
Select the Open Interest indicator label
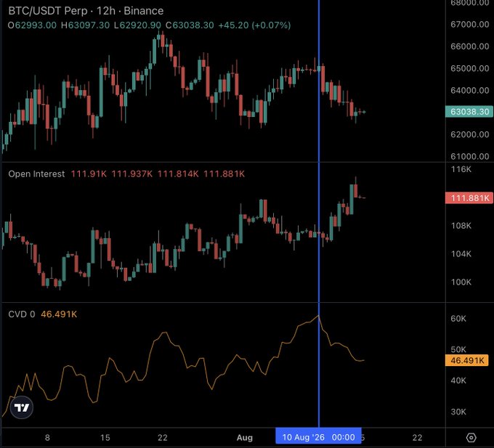point(36,174)
